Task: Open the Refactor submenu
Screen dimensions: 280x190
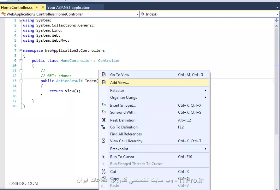Action: click(154, 90)
